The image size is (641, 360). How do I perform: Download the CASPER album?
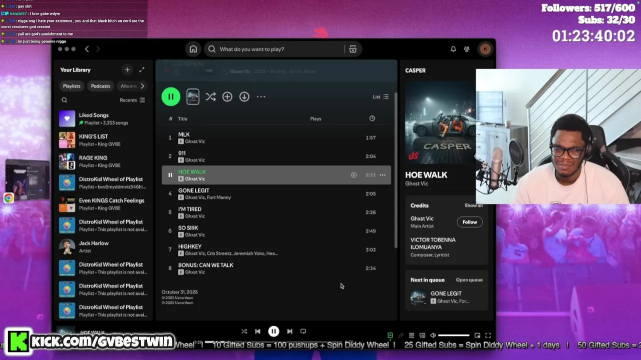point(244,96)
